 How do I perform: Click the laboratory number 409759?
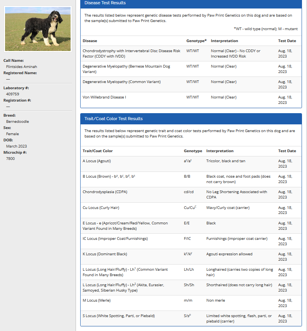click(13, 94)
